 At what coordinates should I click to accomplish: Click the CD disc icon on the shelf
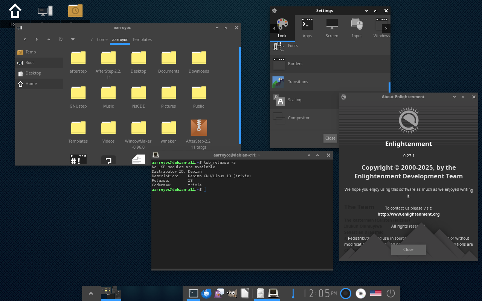(361, 293)
